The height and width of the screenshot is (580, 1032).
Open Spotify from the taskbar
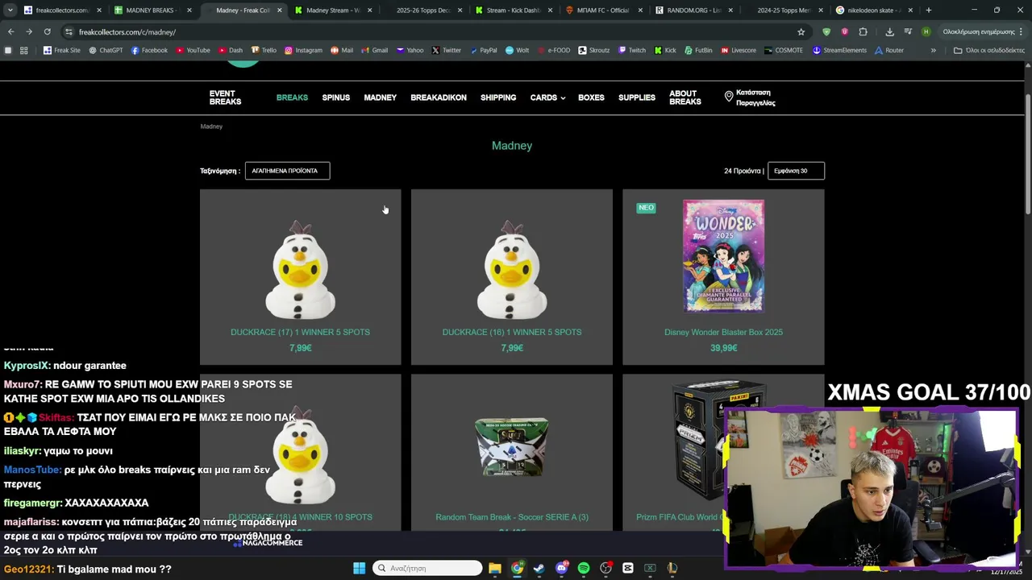click(584, 568)
